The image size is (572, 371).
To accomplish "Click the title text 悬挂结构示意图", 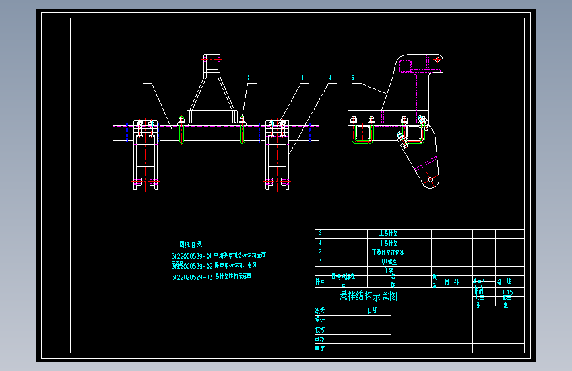I will [x=368, y=296].
